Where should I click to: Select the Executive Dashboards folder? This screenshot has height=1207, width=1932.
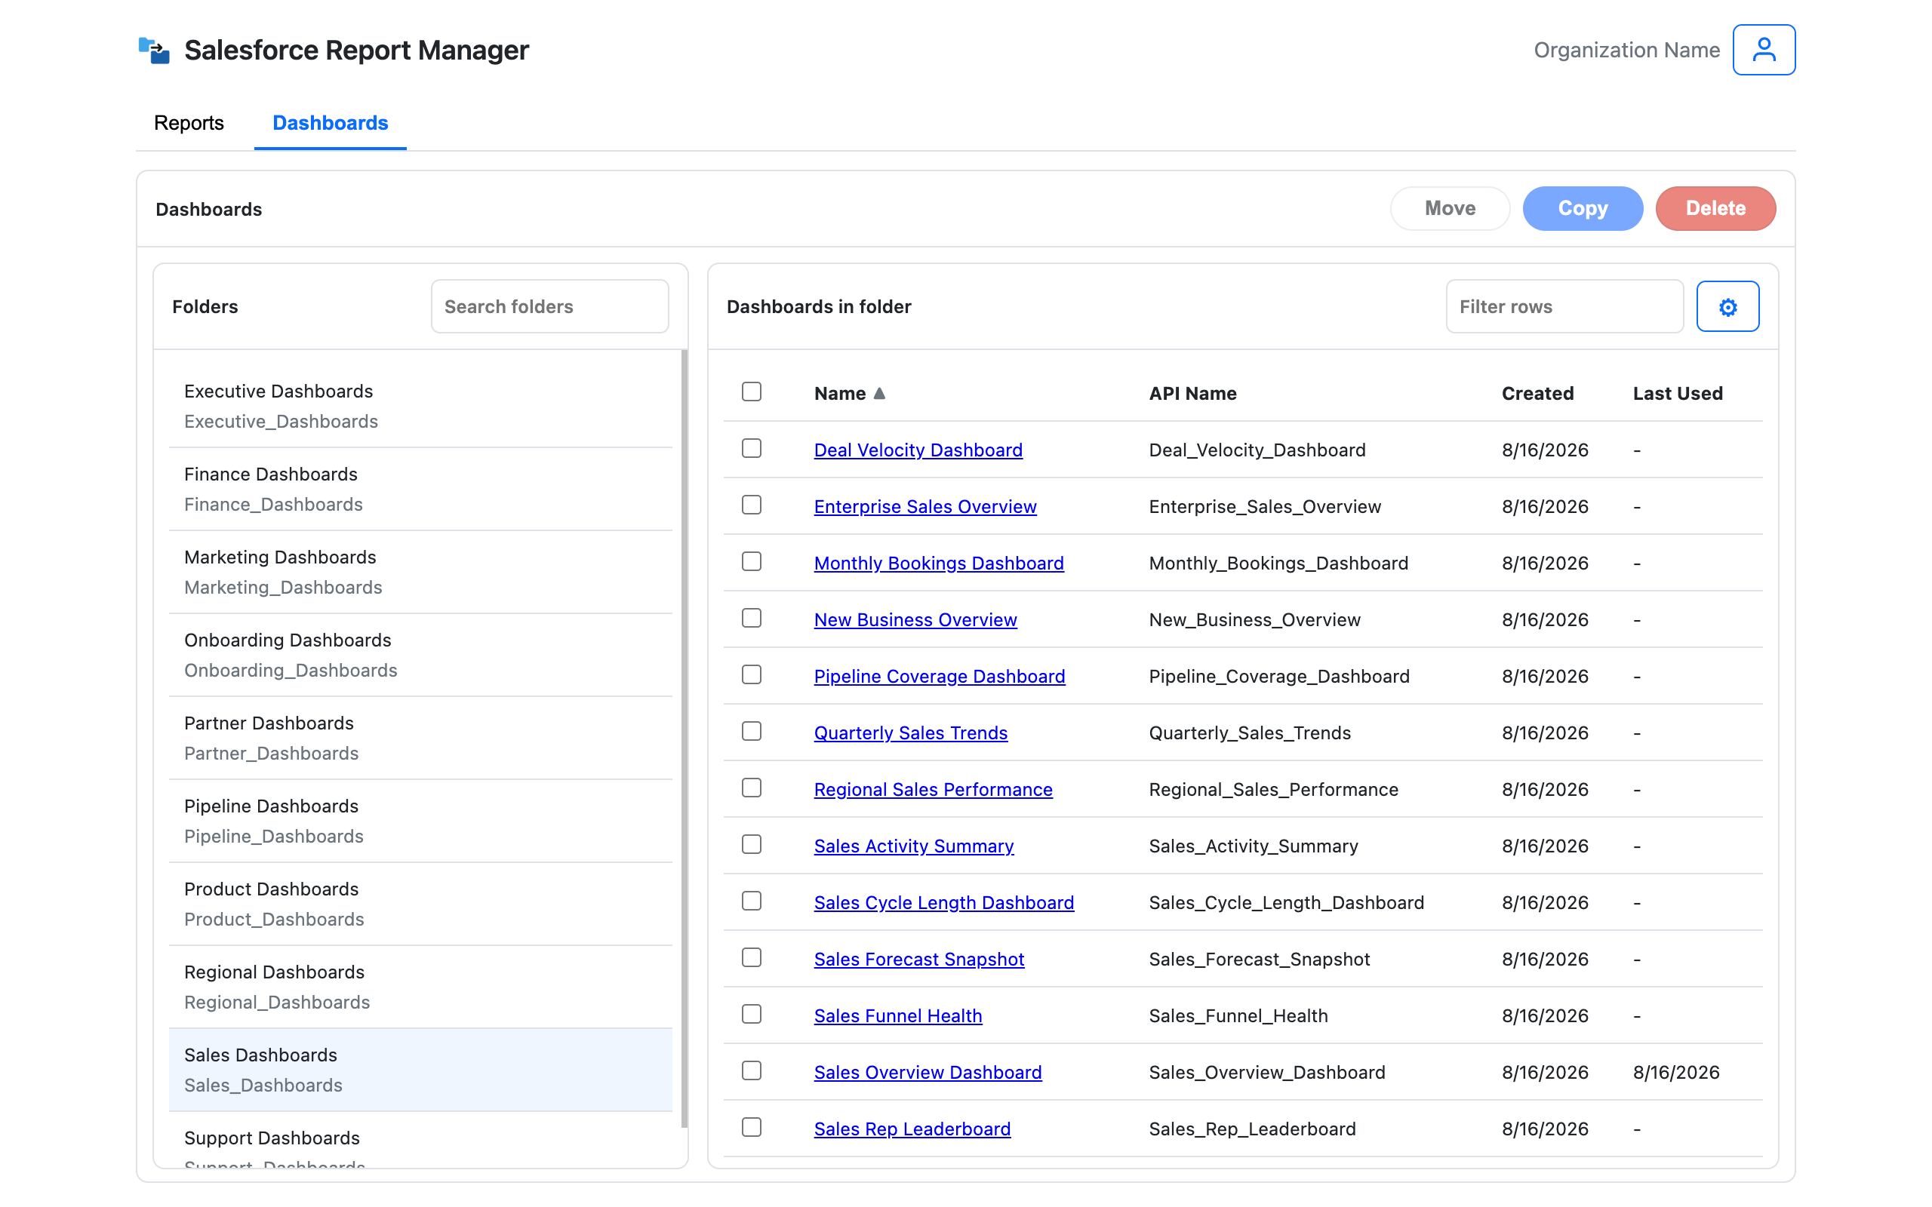click(x=420, y=407)
